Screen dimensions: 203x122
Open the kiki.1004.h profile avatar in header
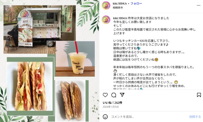[x=106, y=5]
